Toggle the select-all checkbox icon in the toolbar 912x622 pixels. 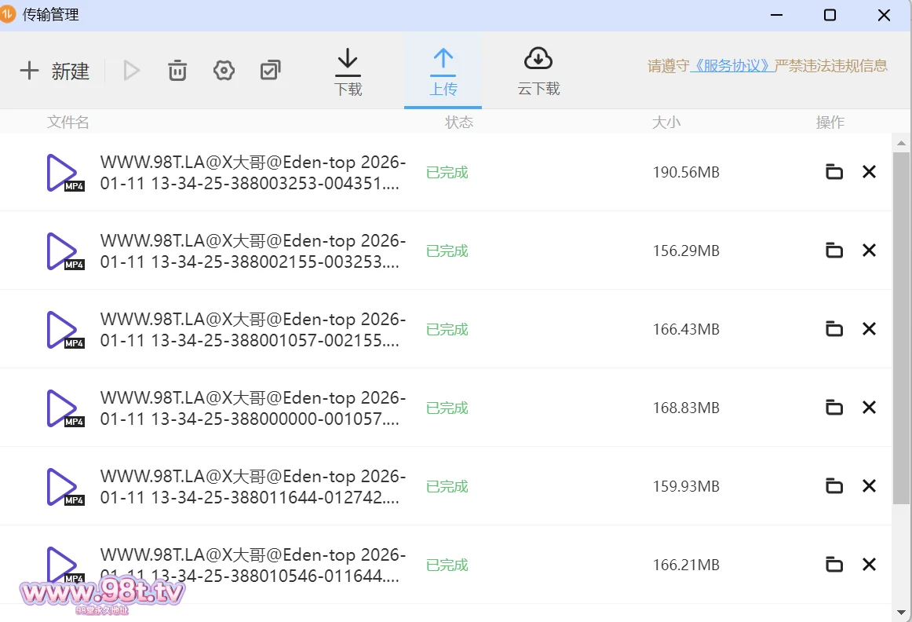pos(270,71)
